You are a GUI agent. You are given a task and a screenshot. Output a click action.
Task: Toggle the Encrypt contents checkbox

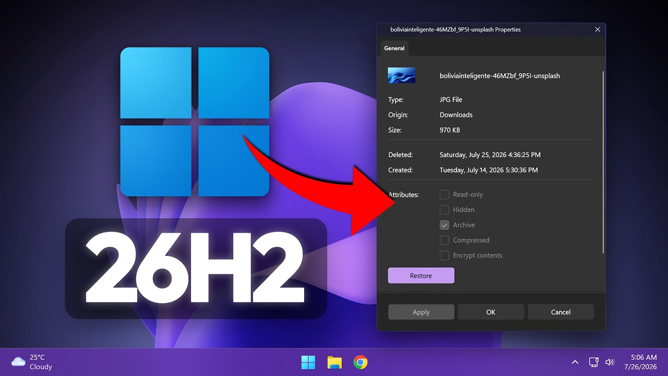click(x=445, y=255)
